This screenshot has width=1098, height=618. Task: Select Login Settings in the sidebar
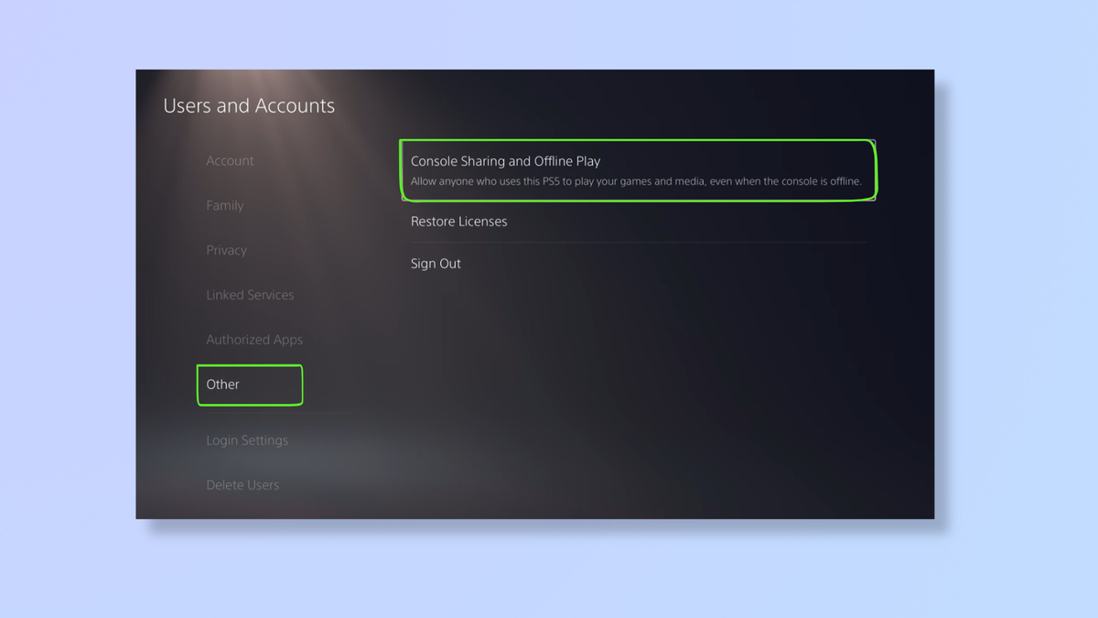[247, 439]
